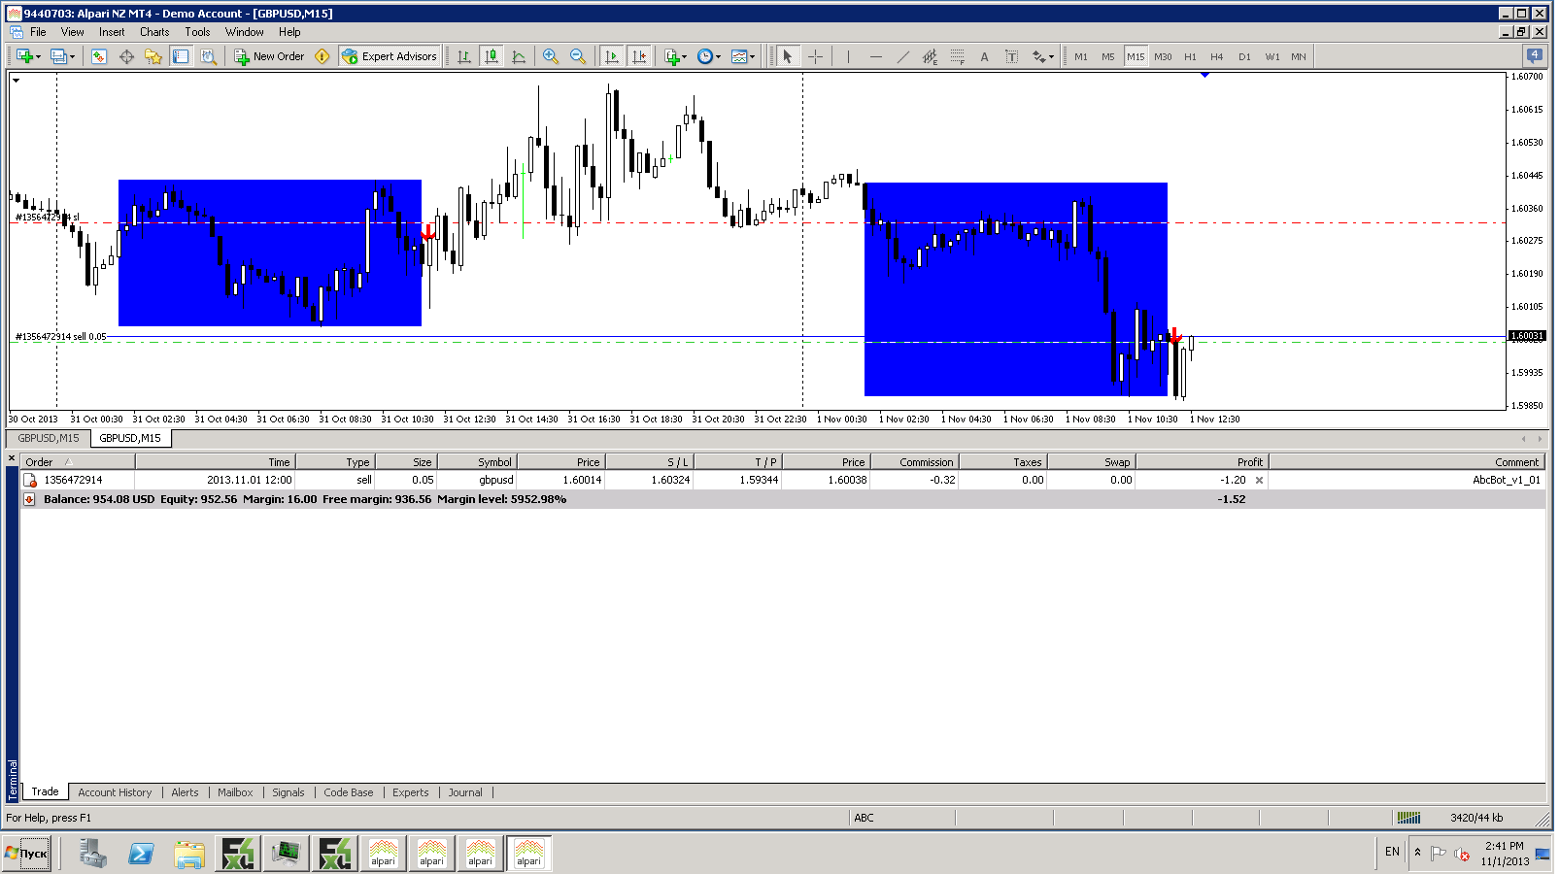Image resolution: width=1560 pixels, height=874 pixels.
Task: Switch timeframe to W1
Action: tap(1272, 56)
